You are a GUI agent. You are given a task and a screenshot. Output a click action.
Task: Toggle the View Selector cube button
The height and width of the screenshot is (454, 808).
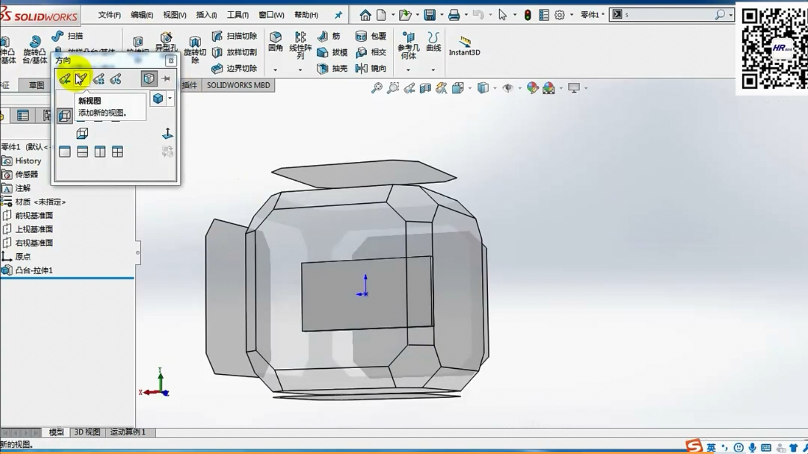[x=148, y=79]
